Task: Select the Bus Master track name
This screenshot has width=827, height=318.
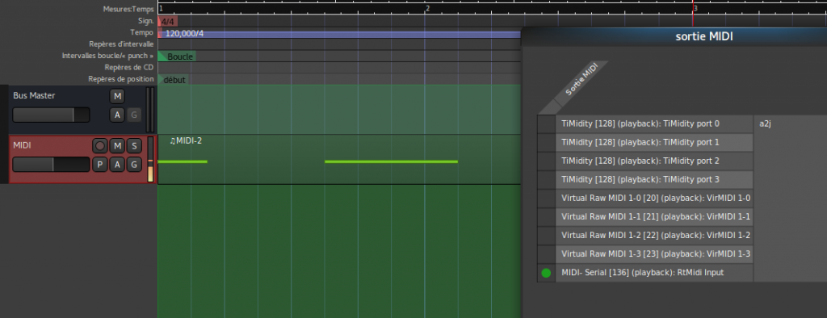Action: click(34, 95)
